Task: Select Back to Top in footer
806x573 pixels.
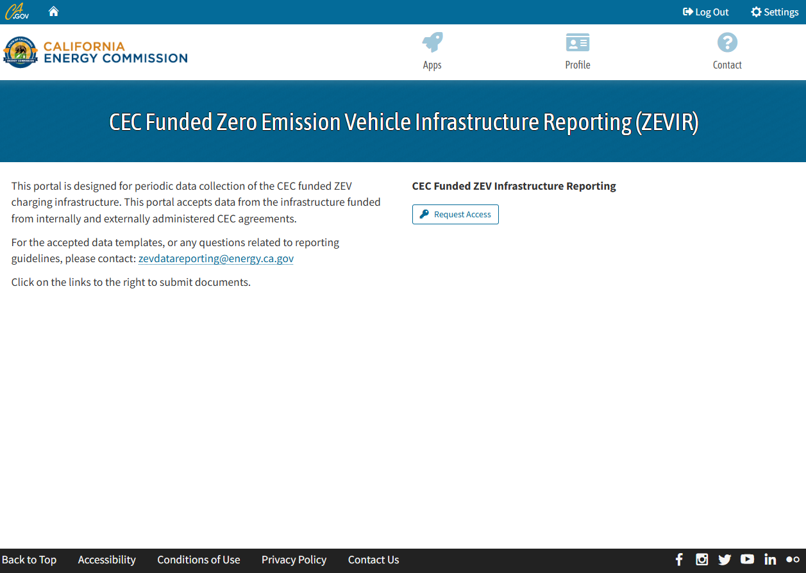Action: (29, 560)
